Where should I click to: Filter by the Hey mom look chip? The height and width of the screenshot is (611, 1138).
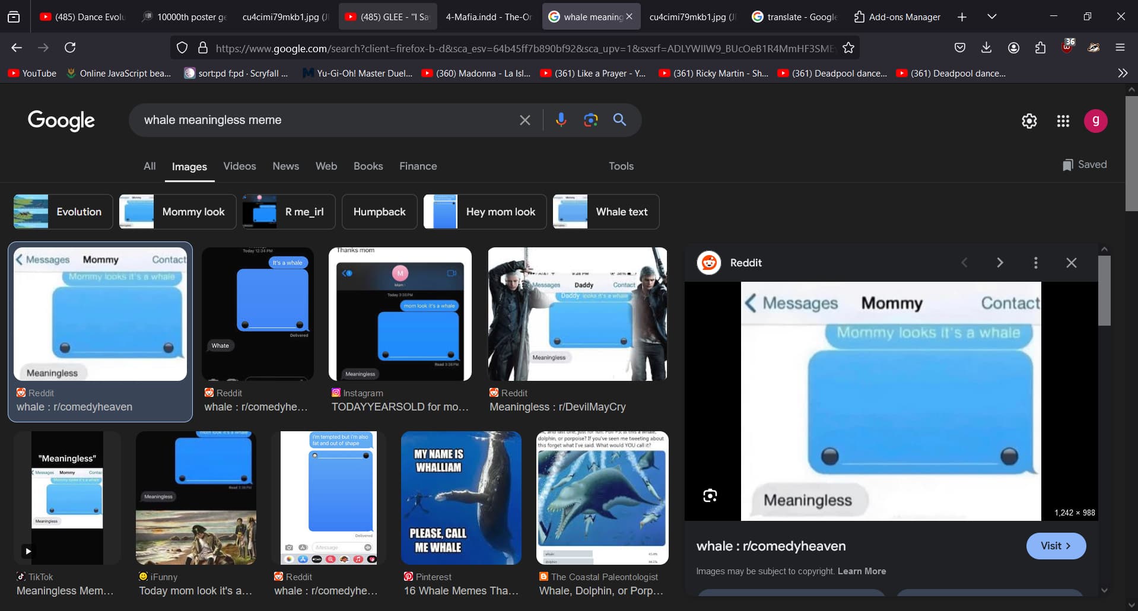[x=485, y=212]
